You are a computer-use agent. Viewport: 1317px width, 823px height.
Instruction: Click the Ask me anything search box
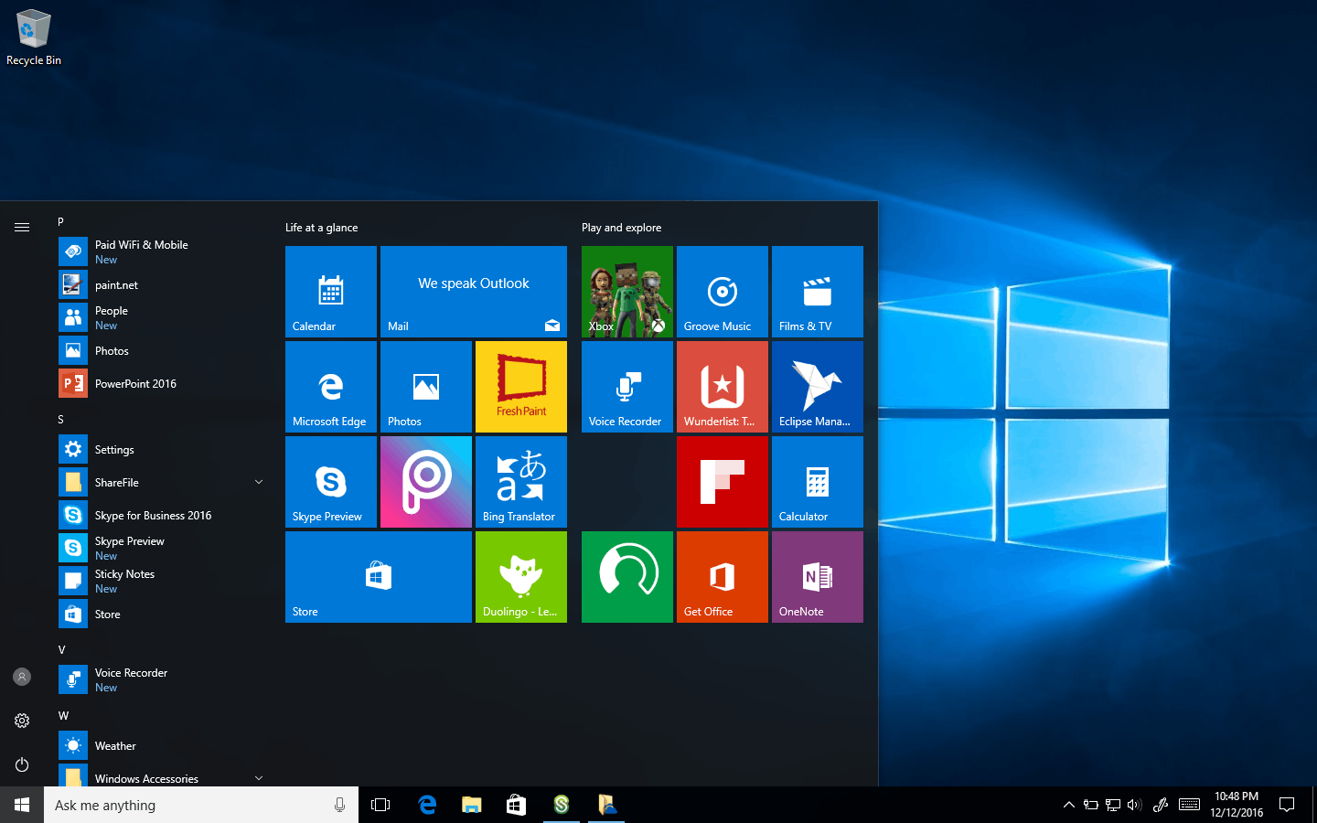[201, 805]
